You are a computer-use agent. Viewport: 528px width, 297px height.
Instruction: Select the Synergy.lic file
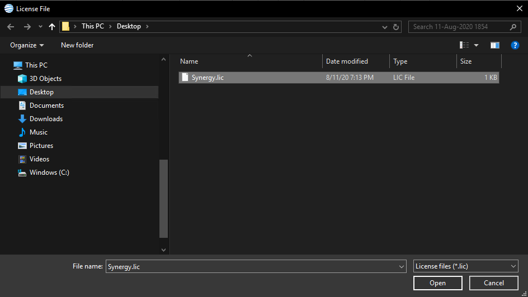pyautogui.click(x=208, y=78)
